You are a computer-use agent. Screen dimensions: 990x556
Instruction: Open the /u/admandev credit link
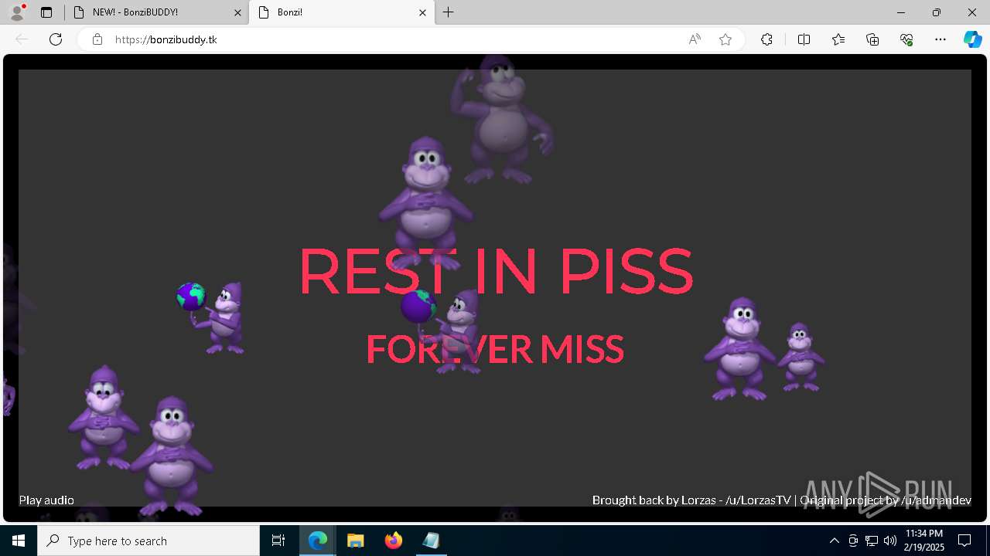(x=936, y=500)
